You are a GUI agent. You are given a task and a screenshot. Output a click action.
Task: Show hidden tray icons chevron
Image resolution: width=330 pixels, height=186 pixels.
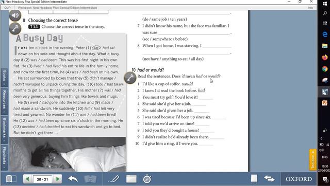point(321,138)
